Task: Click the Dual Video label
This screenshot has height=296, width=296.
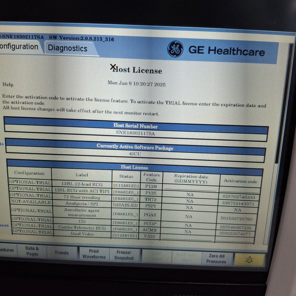Action: coord(82,234)
